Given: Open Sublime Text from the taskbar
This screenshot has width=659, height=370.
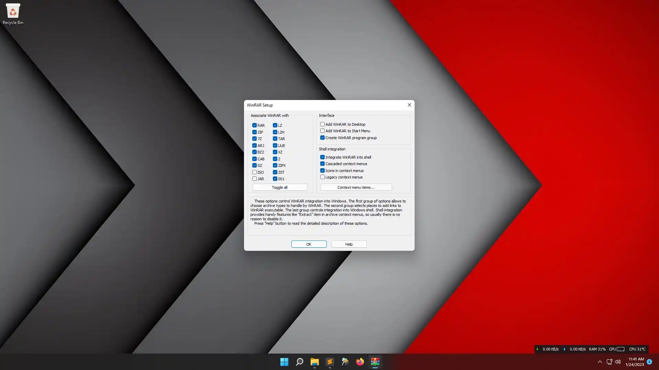Looking at the screenshot, I should coord(329,362).
